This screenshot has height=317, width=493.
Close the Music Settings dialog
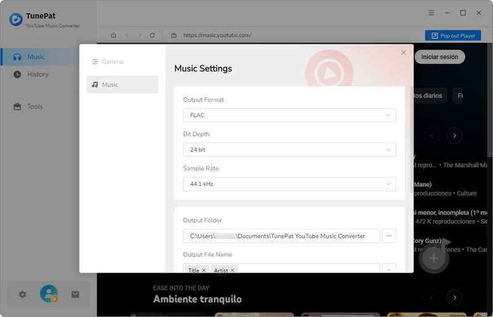(x=404, y=52)
